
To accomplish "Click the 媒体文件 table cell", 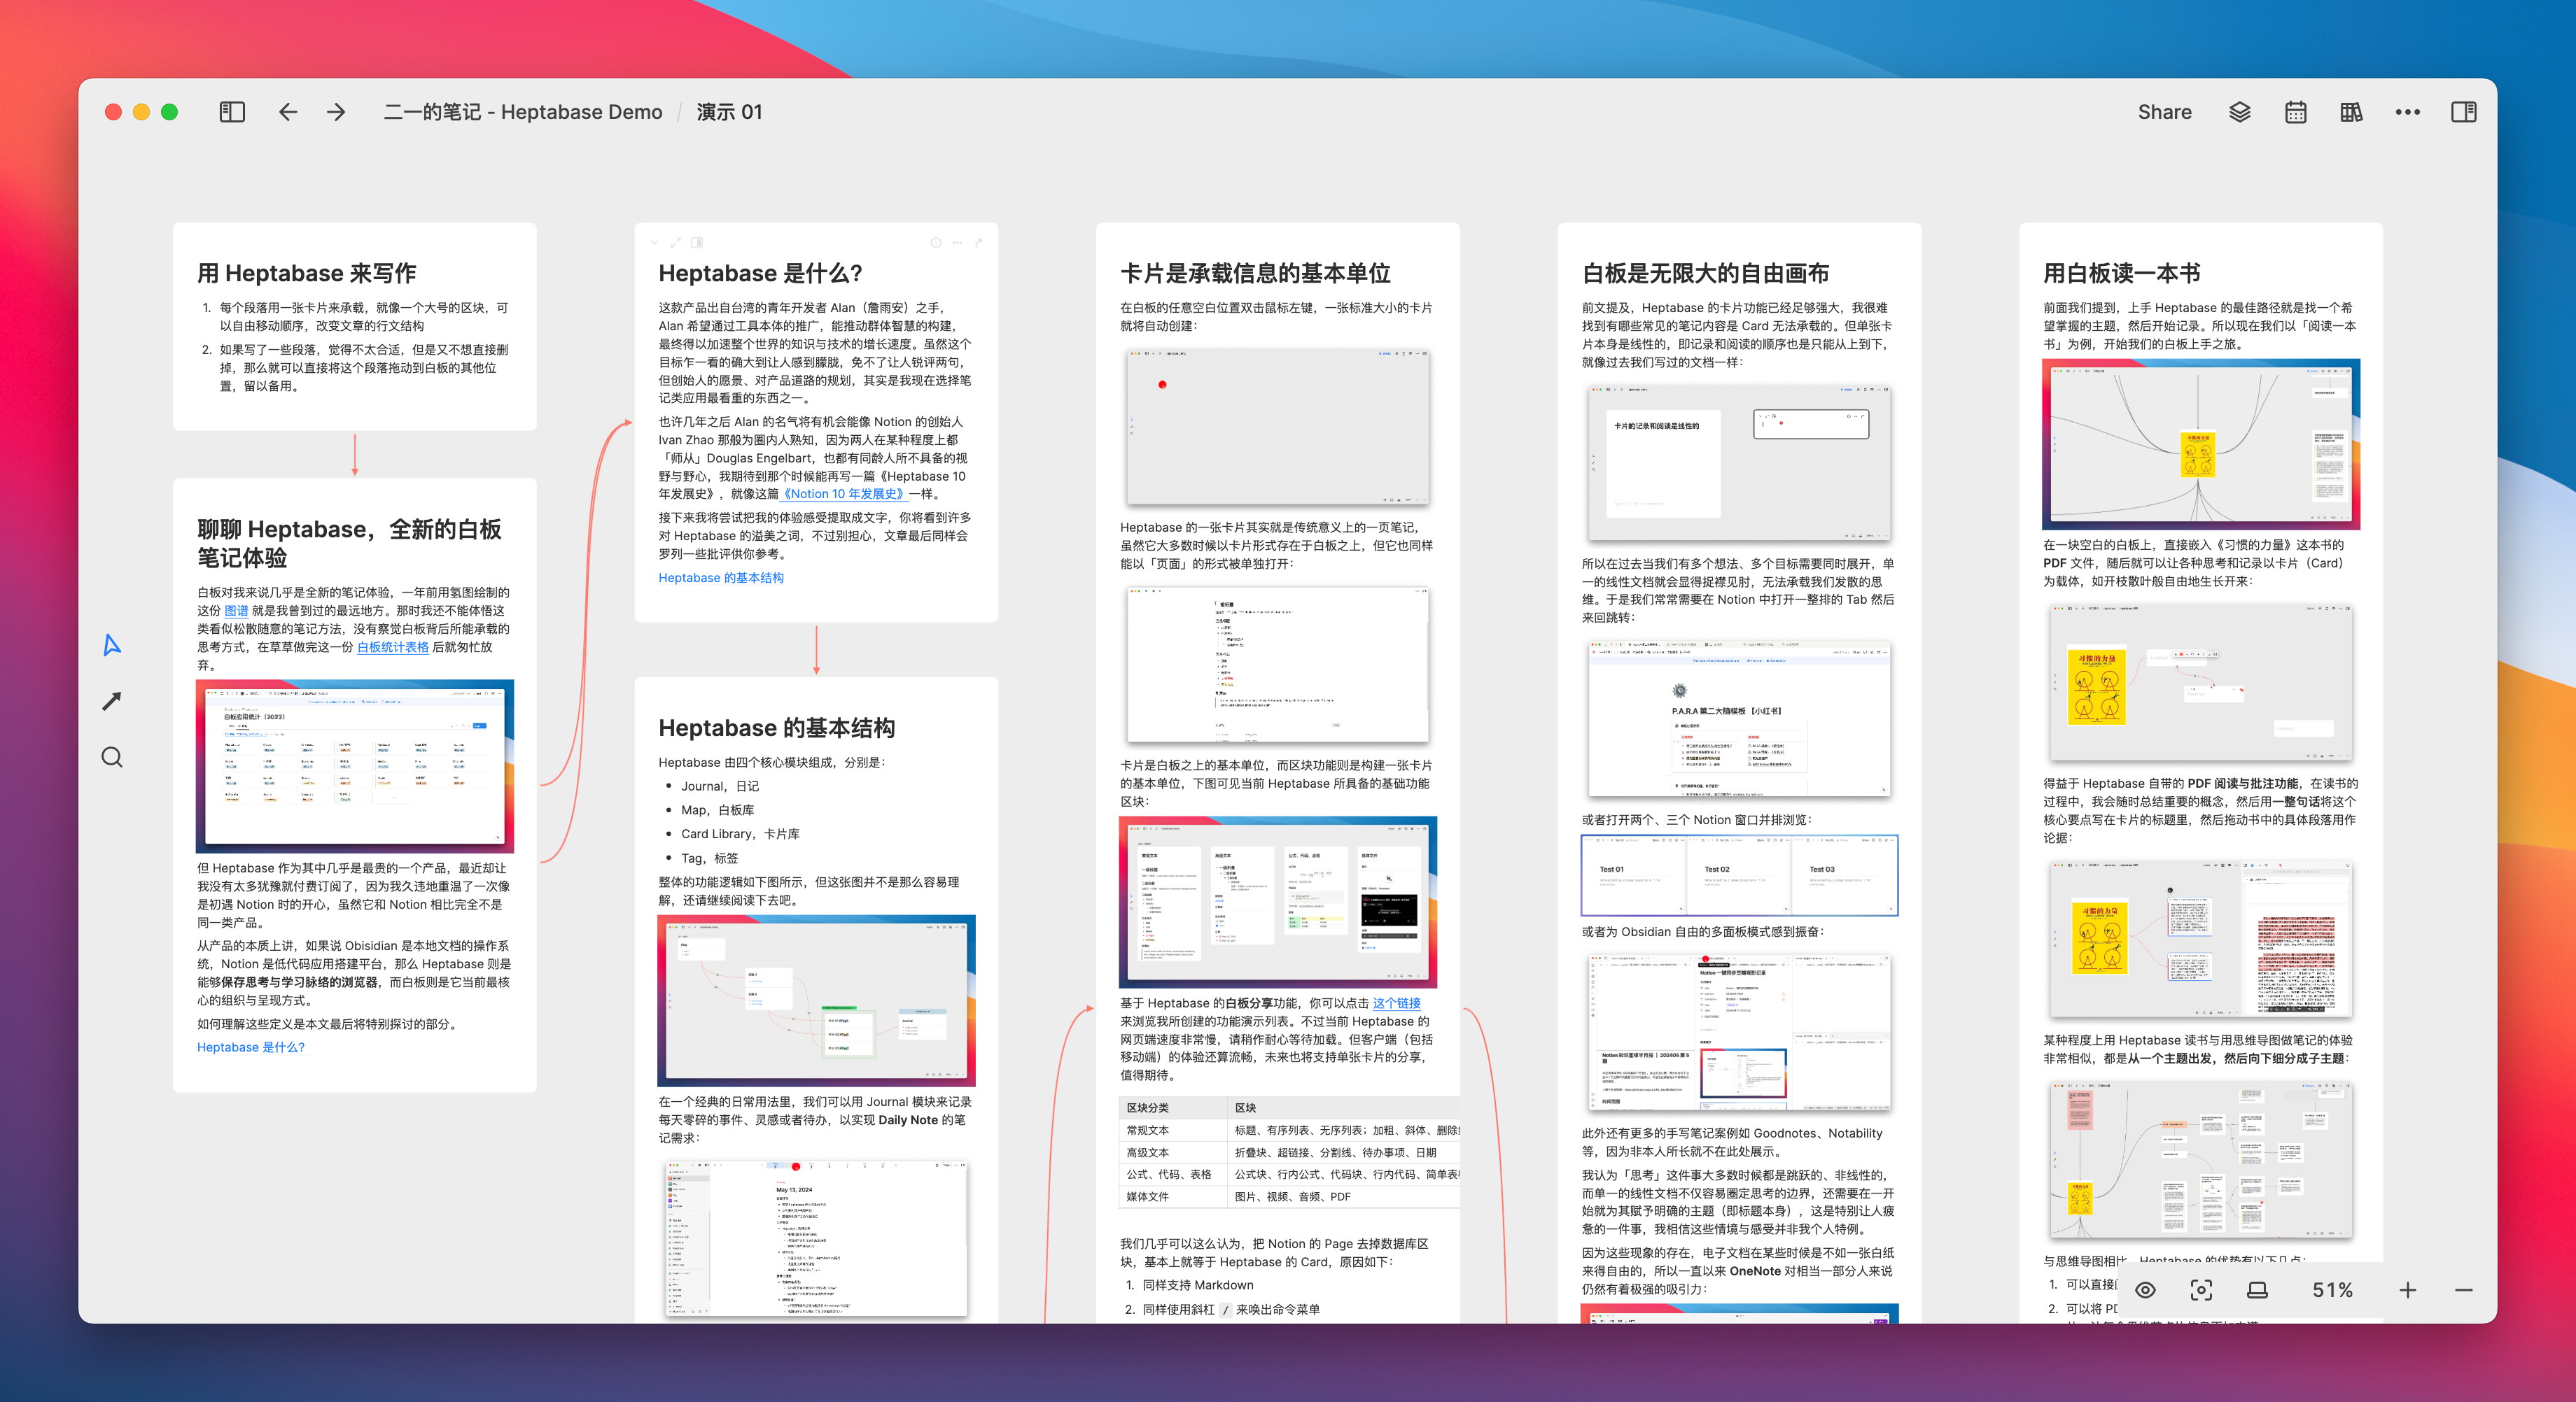I will pyautogui.click(x=1173, y=1196).
